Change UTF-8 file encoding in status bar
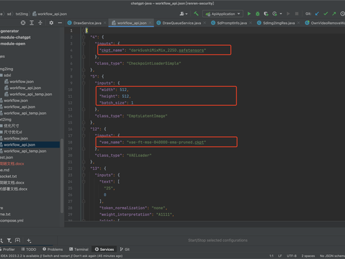 click(x=292, y=256)
